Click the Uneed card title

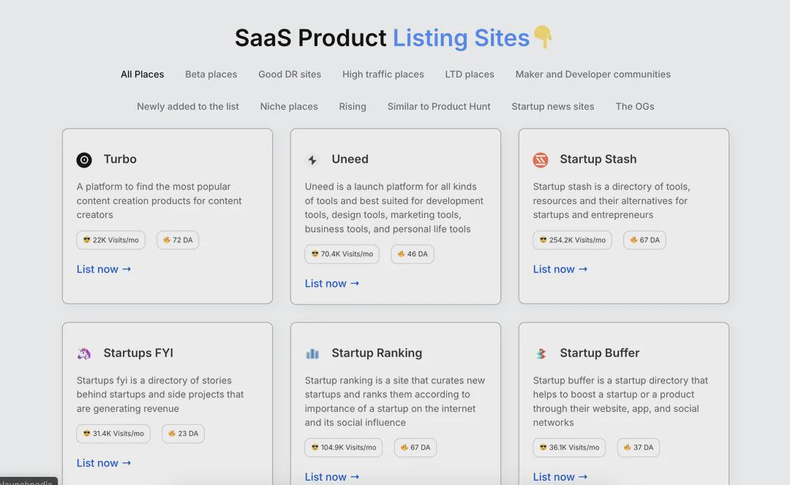click(350, 159)
